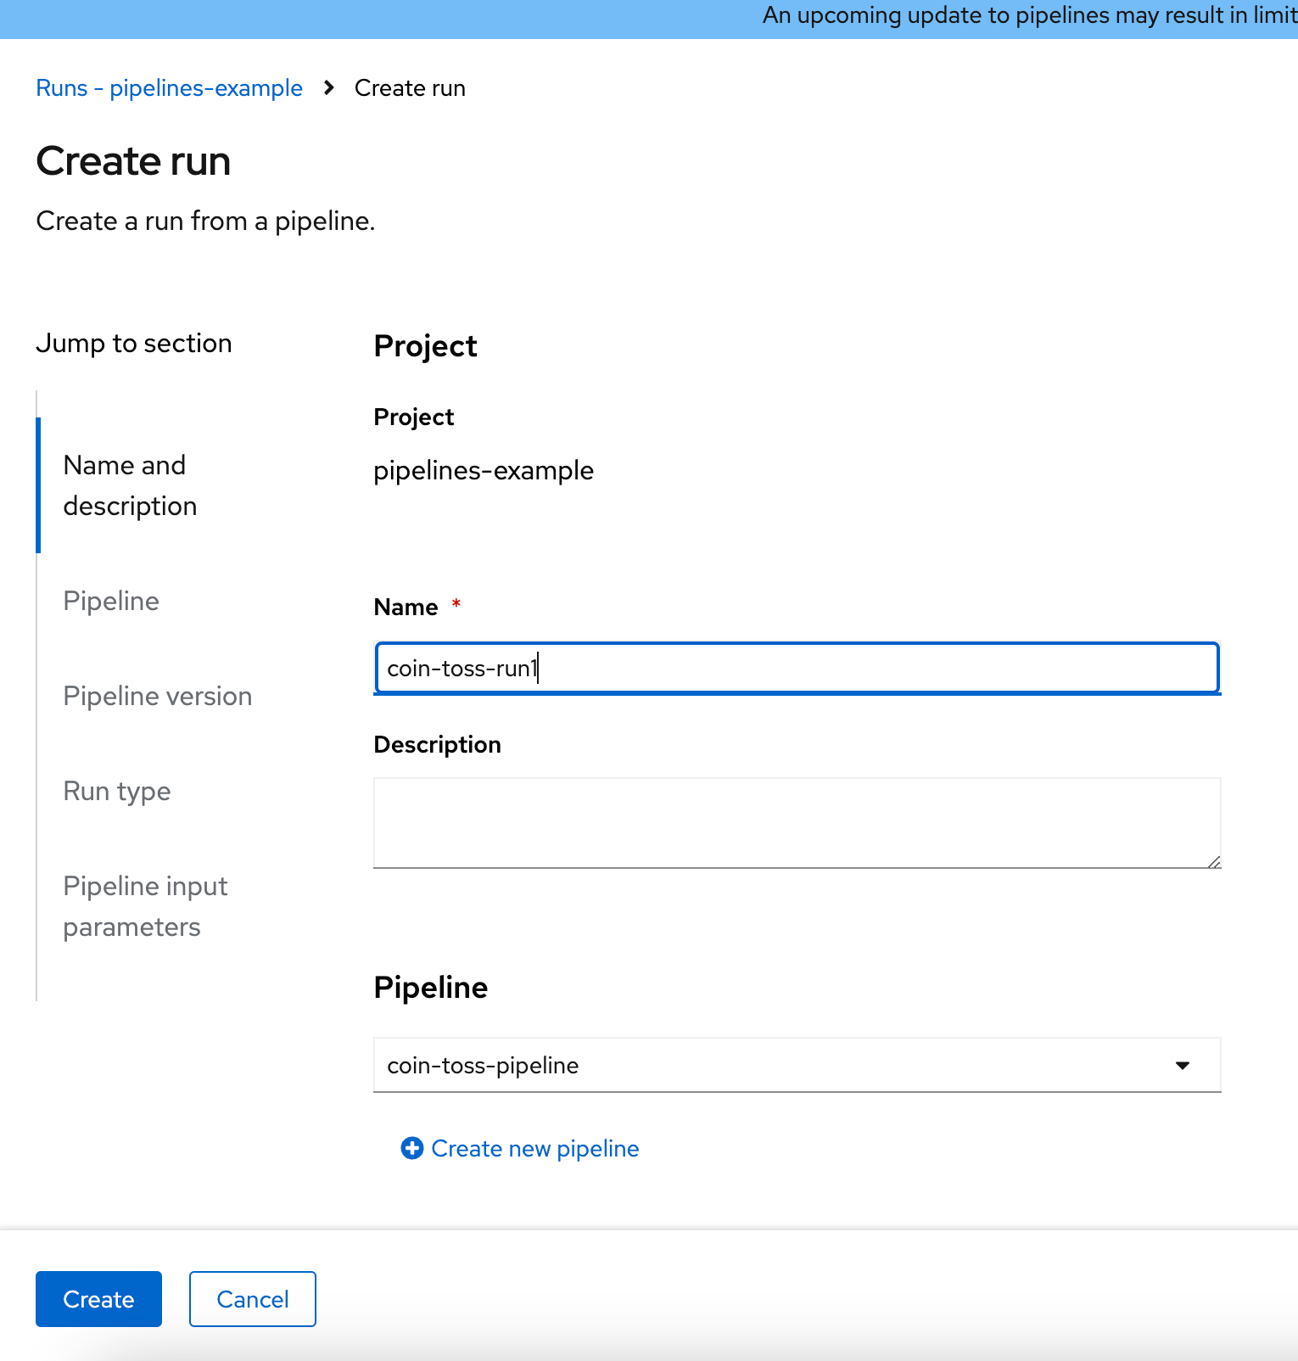This screenshot has width=1298, height=1361.
Task: Click the Pipeline section heading
Action: coord(431,988)
